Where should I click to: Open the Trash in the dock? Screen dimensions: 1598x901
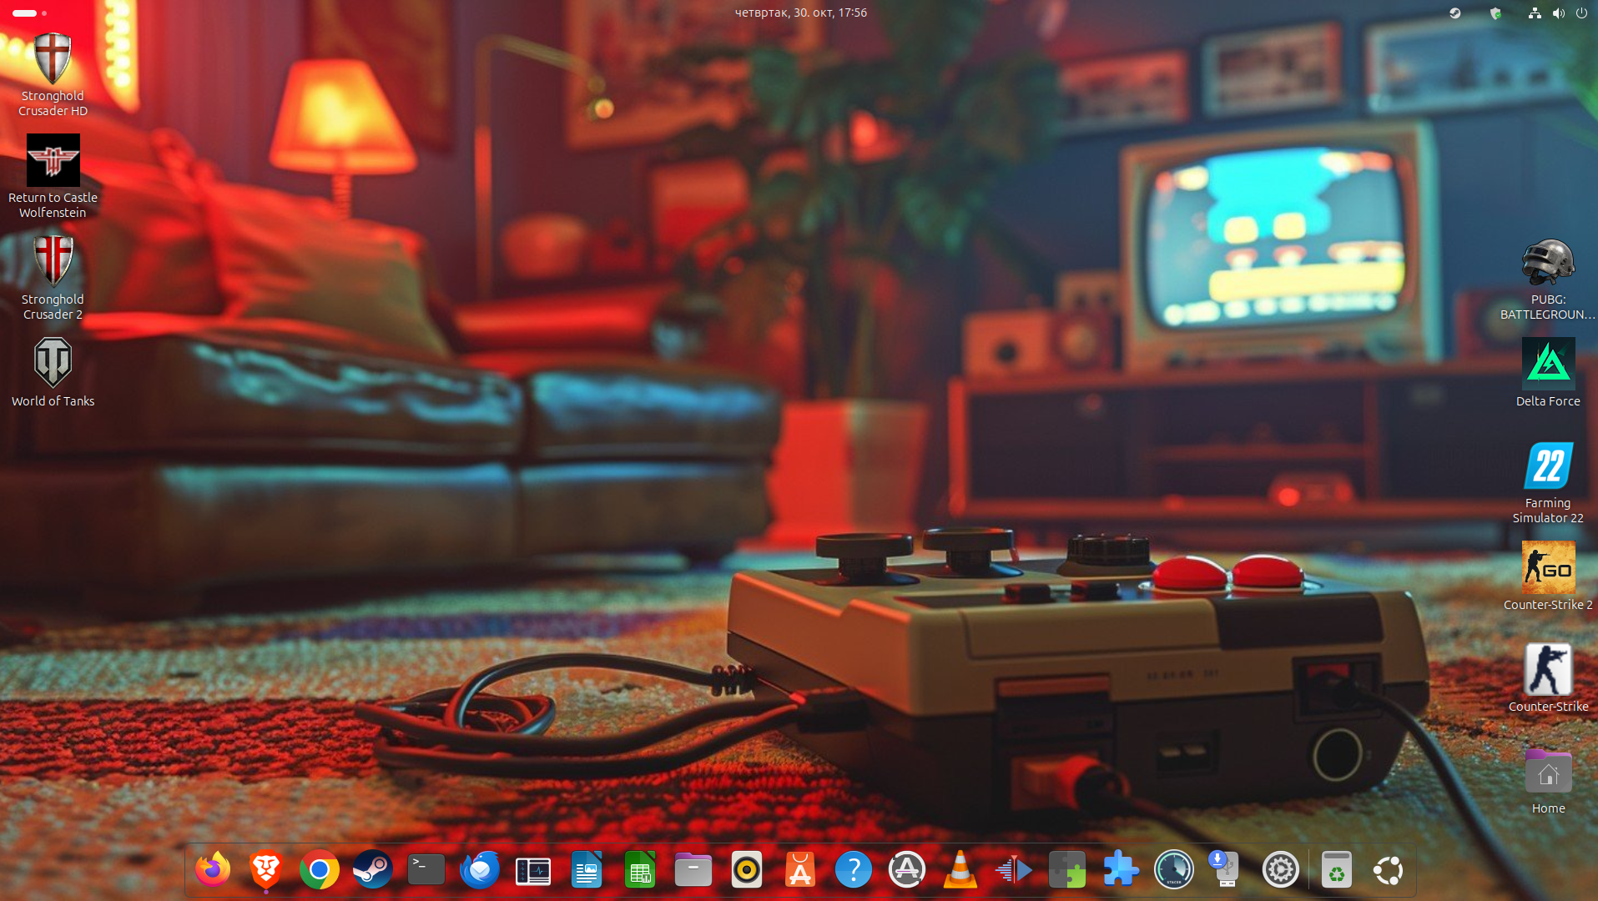(1336, 870)
